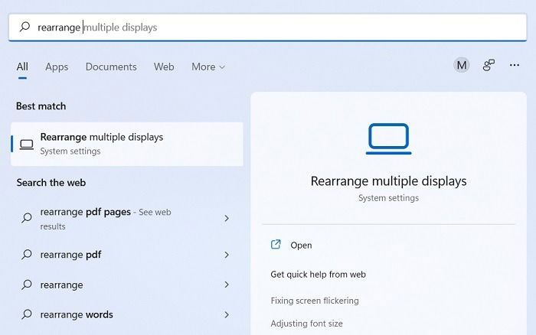
Task: Click magnifier icon beside rearrange words
Action: 27,314
